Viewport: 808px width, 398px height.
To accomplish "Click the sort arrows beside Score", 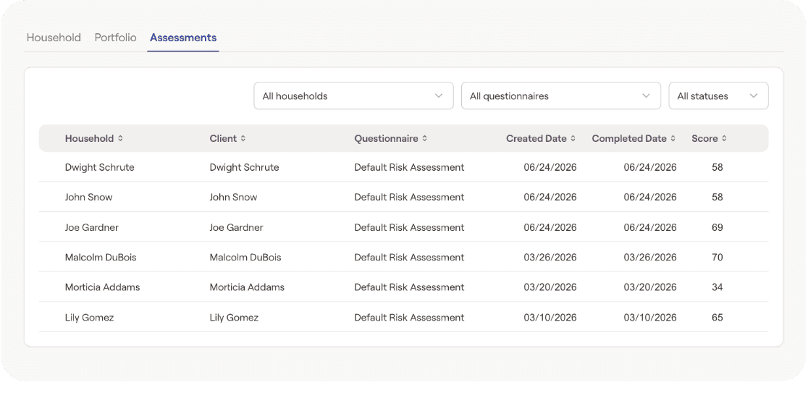I will click(x=724, y=138).
